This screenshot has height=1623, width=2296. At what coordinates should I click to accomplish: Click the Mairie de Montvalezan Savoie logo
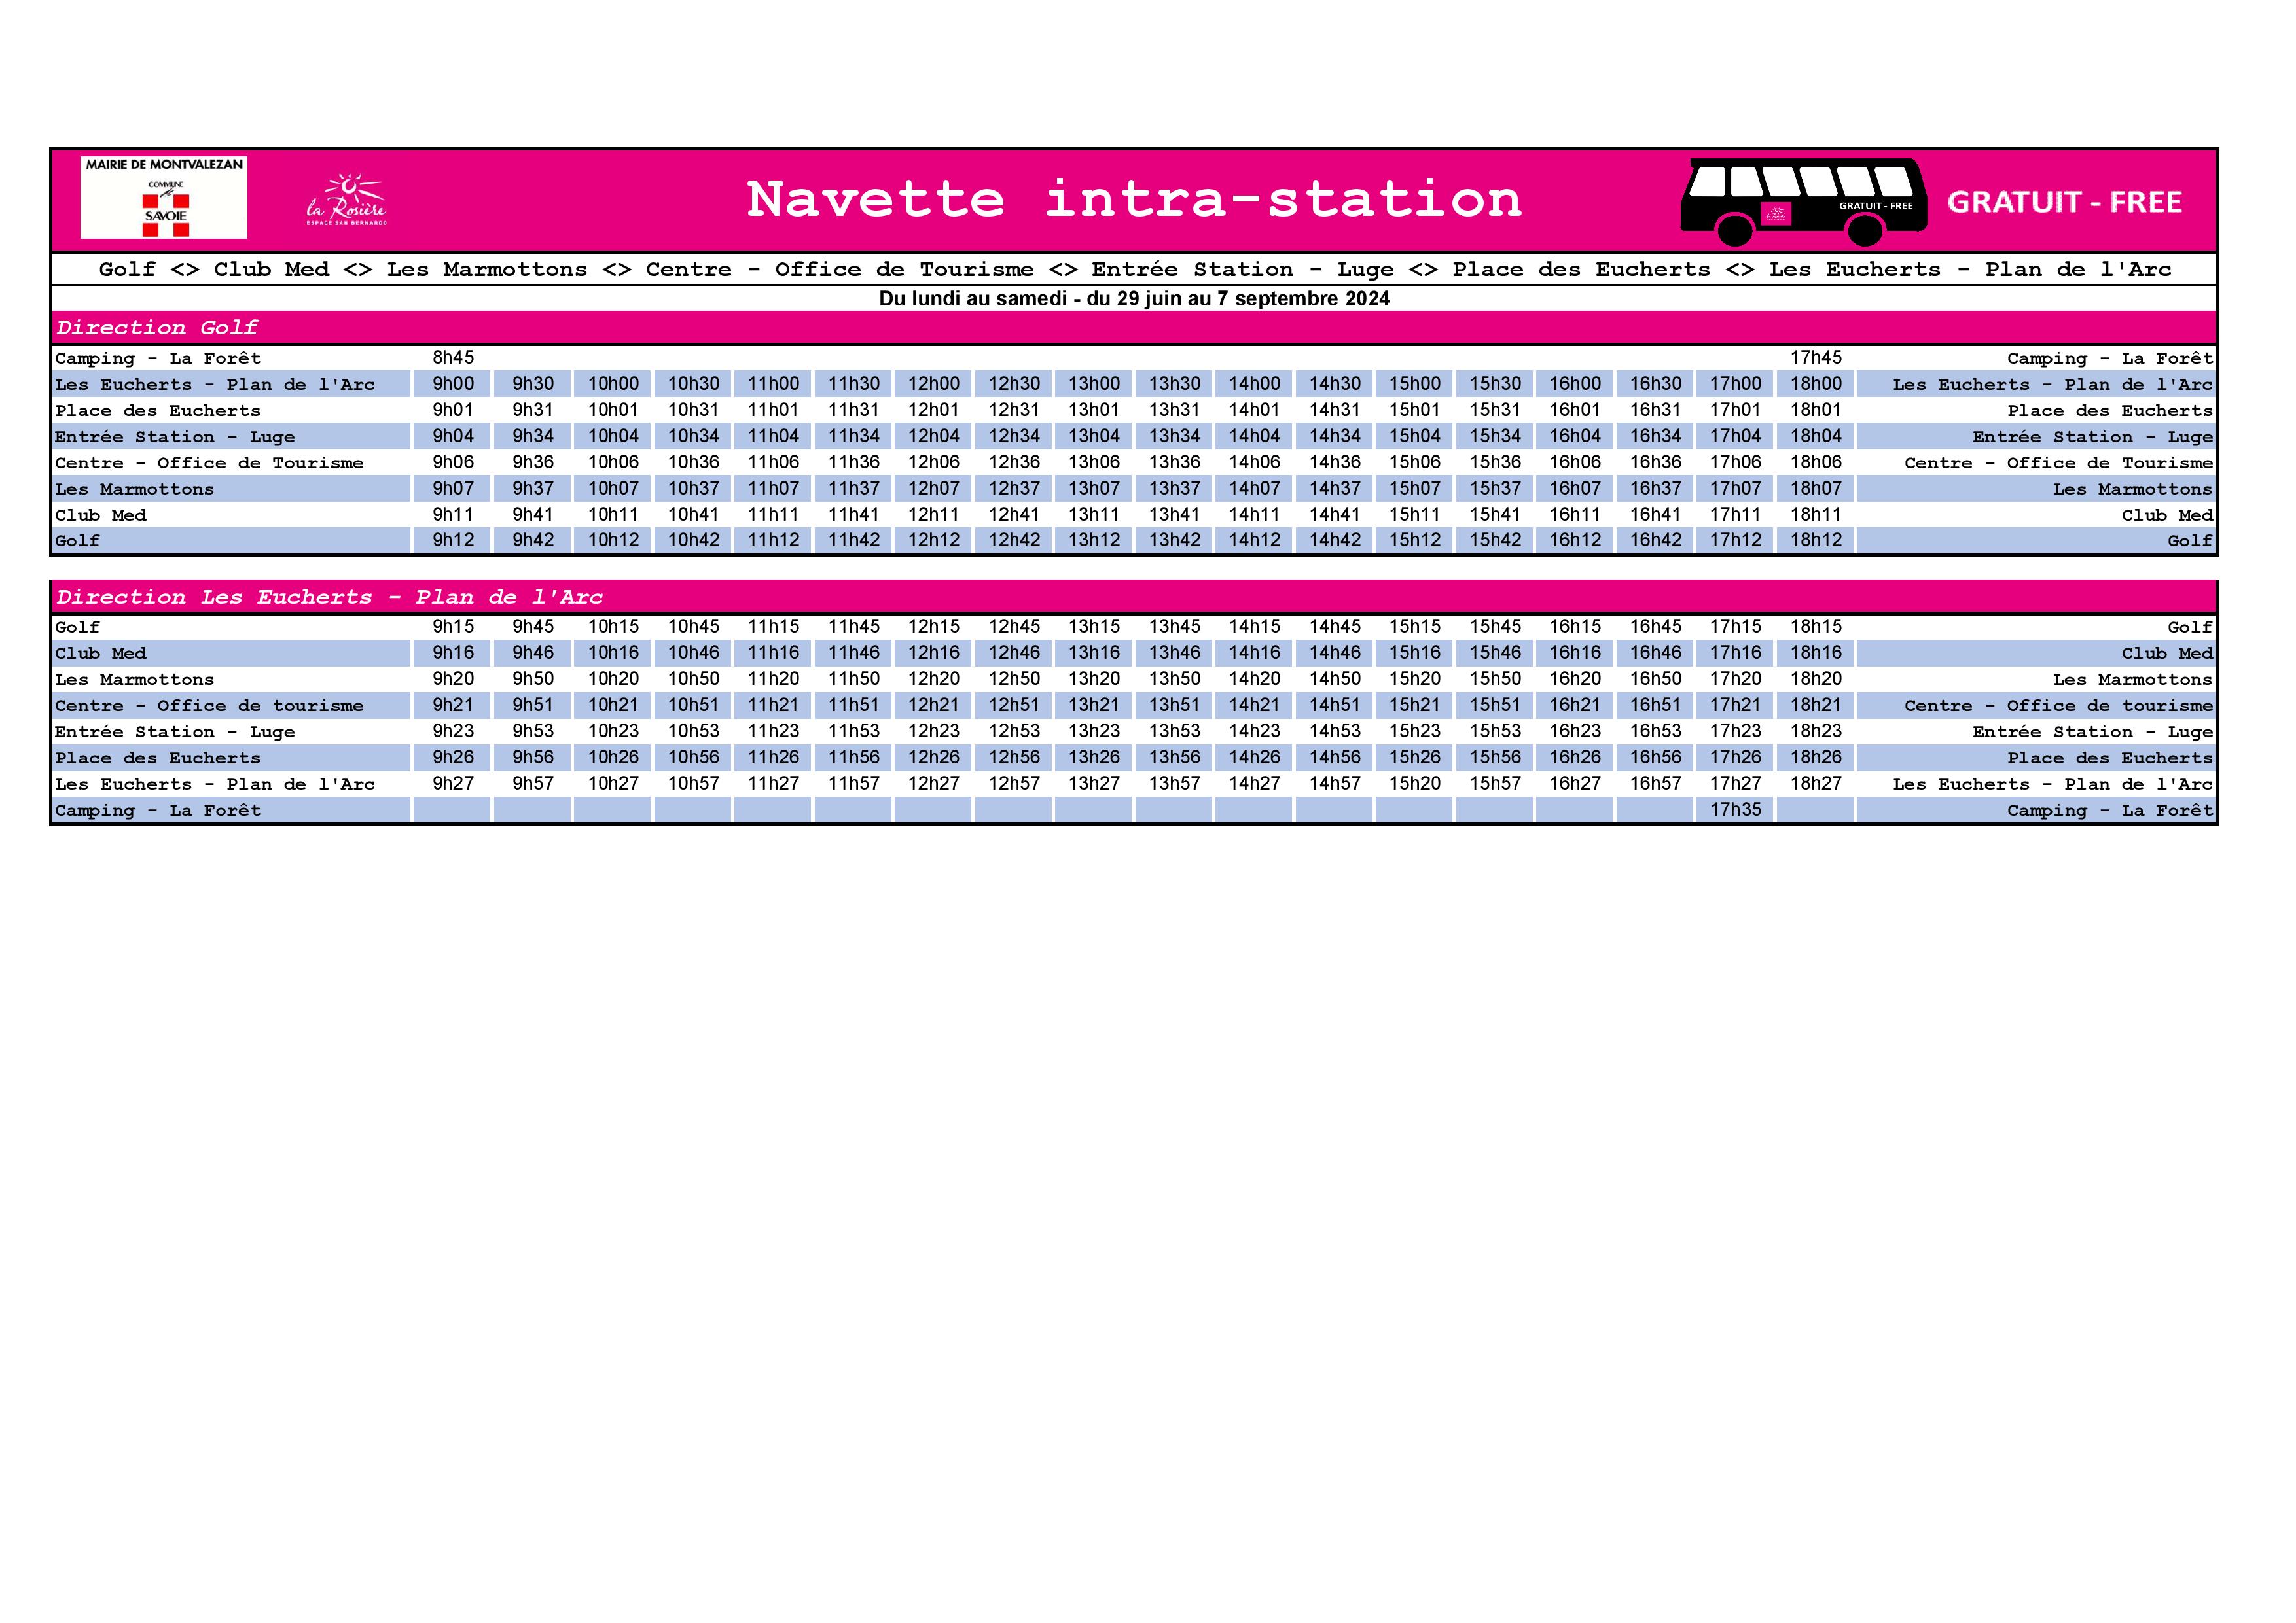point(164,197)
